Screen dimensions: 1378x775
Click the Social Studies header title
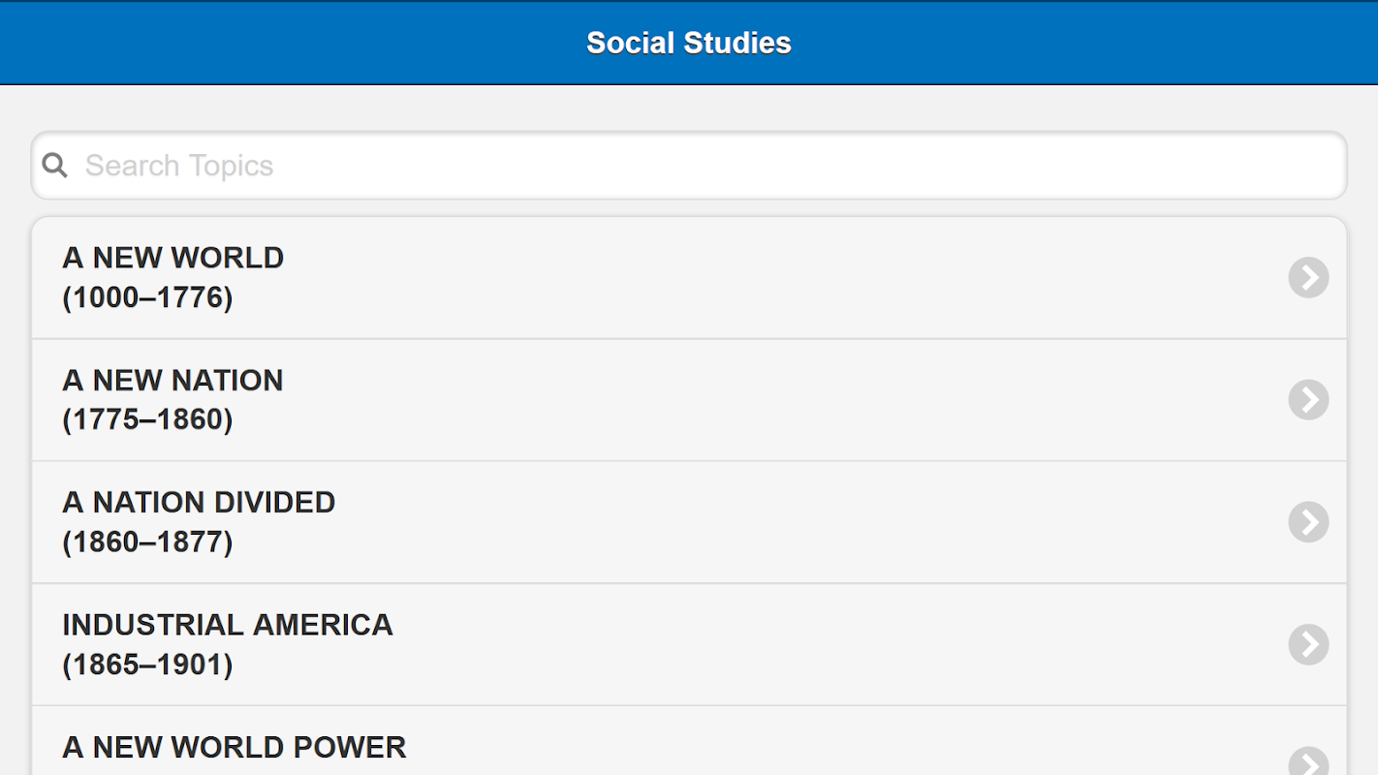coord(688,43)
